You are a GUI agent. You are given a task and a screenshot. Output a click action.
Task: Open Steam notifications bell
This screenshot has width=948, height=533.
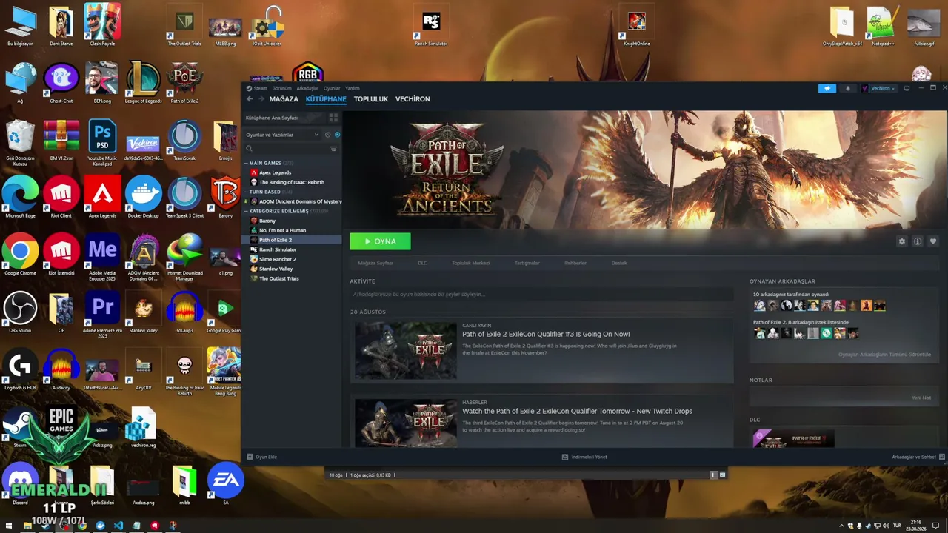[x=848, y=88]
